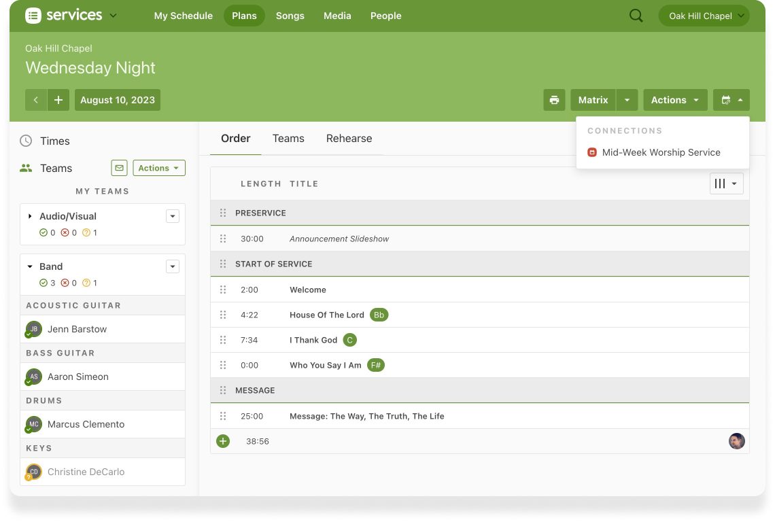This screenshot has width=775, height=522.
Task: Expand the Audio/Visual team section
Action: point(30,216)
